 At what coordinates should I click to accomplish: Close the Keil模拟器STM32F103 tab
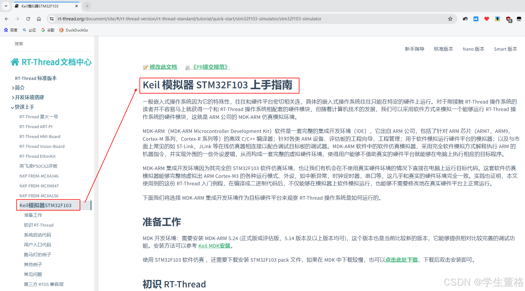pyautogui.click(x=77, y=6)
